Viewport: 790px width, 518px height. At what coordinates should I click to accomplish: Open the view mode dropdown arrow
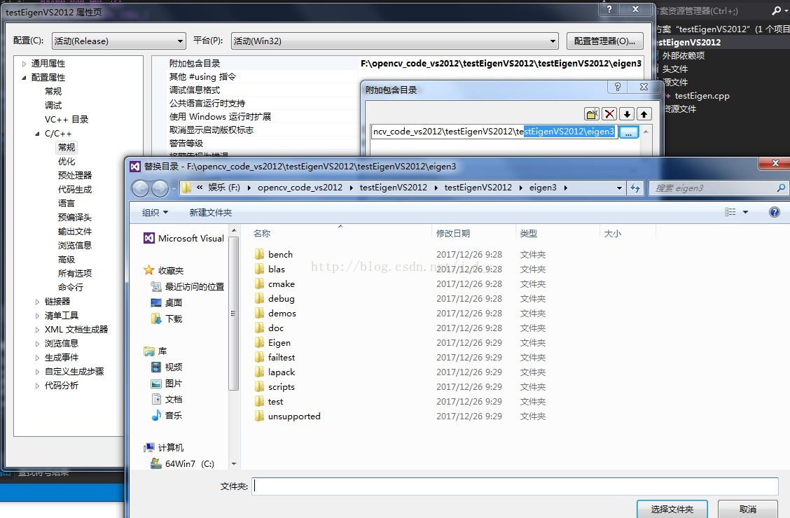point(745,212)
